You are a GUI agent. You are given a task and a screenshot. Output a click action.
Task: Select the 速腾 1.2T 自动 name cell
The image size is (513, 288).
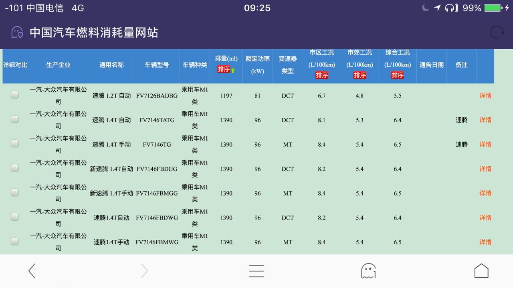[111, 96]
